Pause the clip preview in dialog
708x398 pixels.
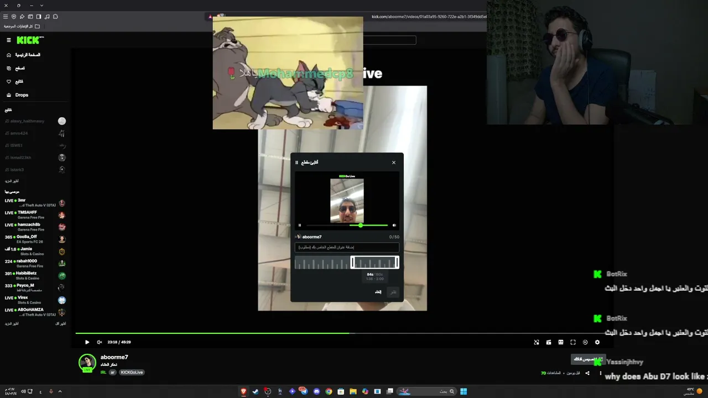(x=300, y=225)
